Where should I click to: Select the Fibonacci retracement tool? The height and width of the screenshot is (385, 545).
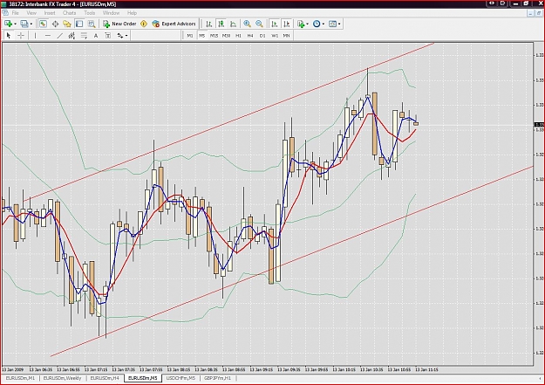[84, 36]
